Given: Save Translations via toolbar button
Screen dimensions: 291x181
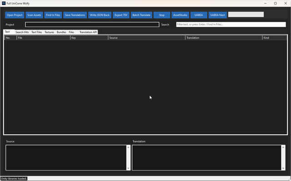Looking at the screenshot, I should (75, 15).
